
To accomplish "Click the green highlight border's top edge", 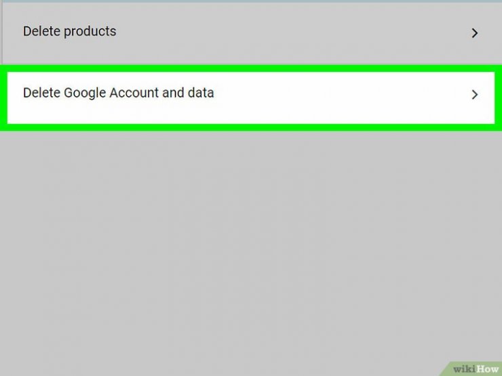I will click(x=250, y=68).
